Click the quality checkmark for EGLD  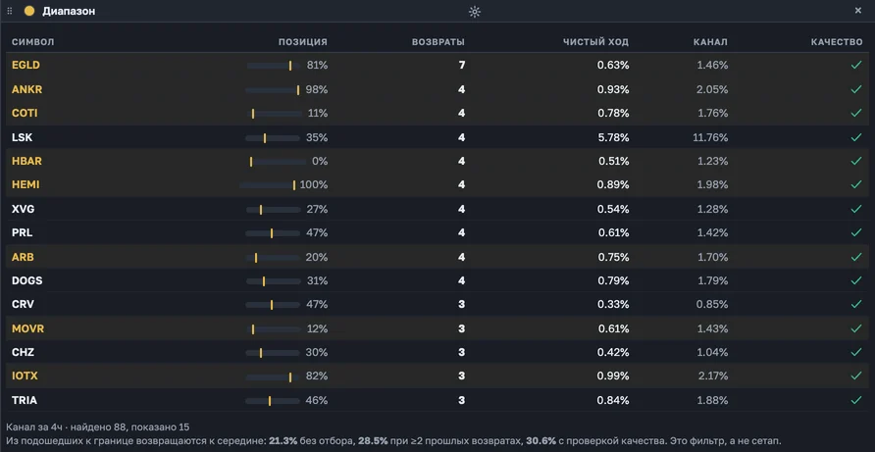(856, 66)
